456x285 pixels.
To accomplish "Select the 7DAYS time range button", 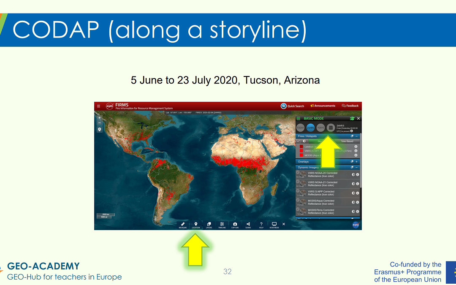I will click(321, 127).
